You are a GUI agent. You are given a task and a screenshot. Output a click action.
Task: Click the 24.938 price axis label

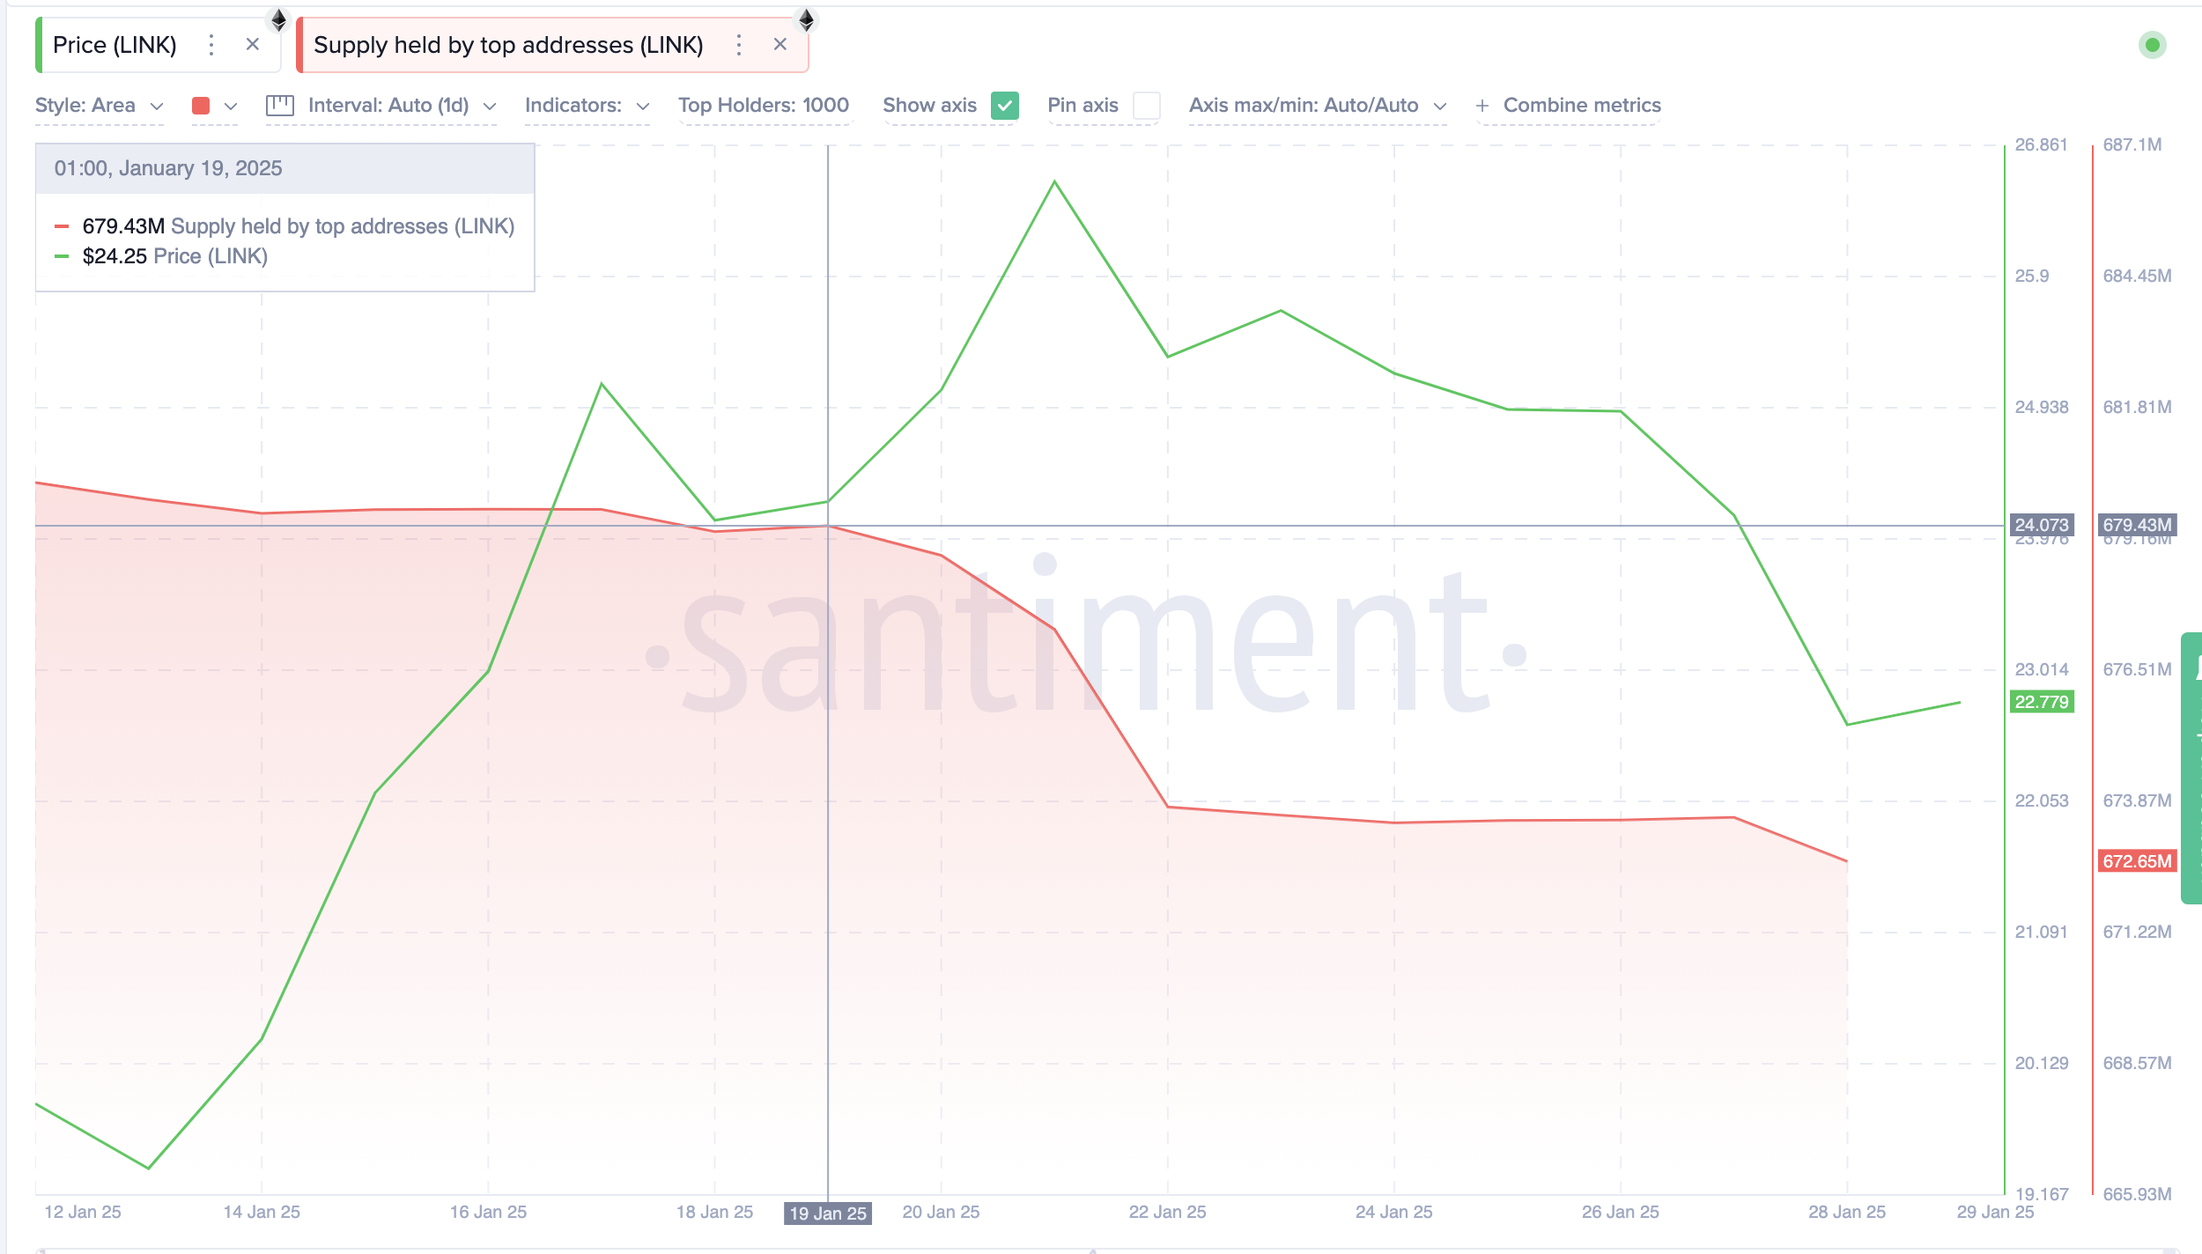coord(2042,407)
